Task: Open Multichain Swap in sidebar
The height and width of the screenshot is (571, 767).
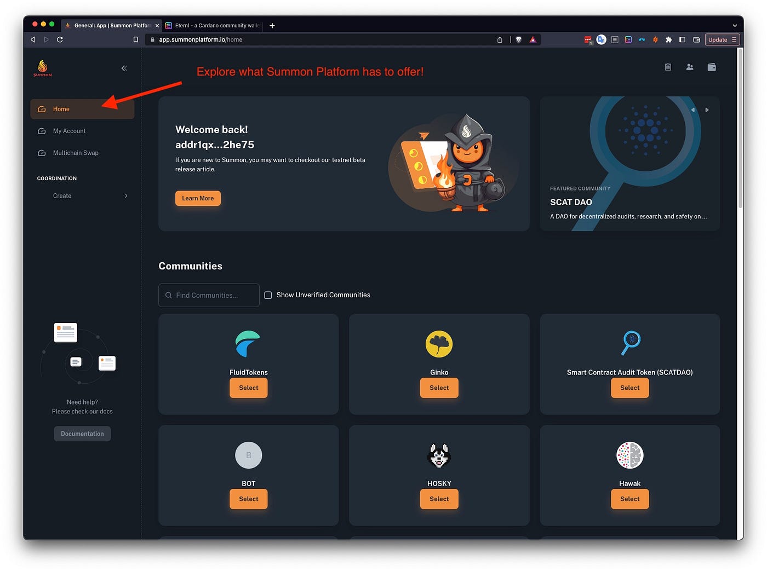Action: coord(82,153)
